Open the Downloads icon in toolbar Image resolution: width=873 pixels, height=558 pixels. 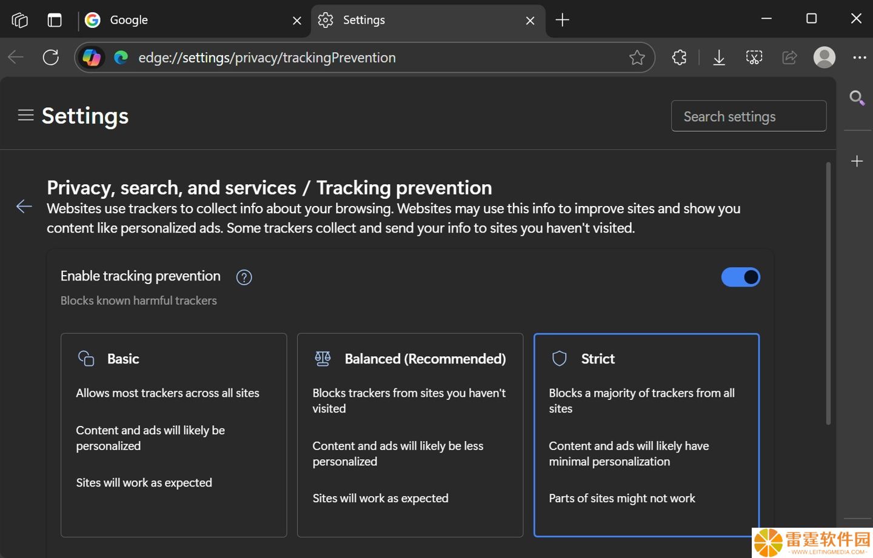click(x=719, y=58)
